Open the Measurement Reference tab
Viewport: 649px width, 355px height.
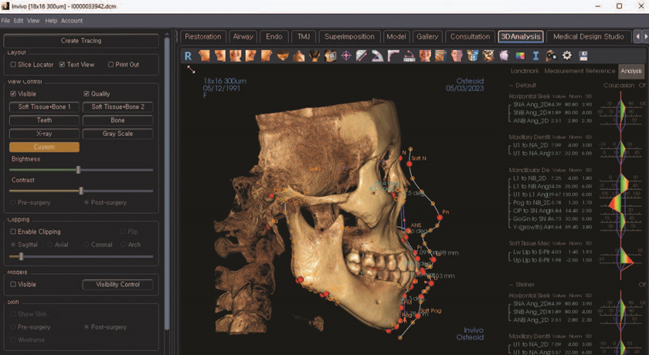579,71
